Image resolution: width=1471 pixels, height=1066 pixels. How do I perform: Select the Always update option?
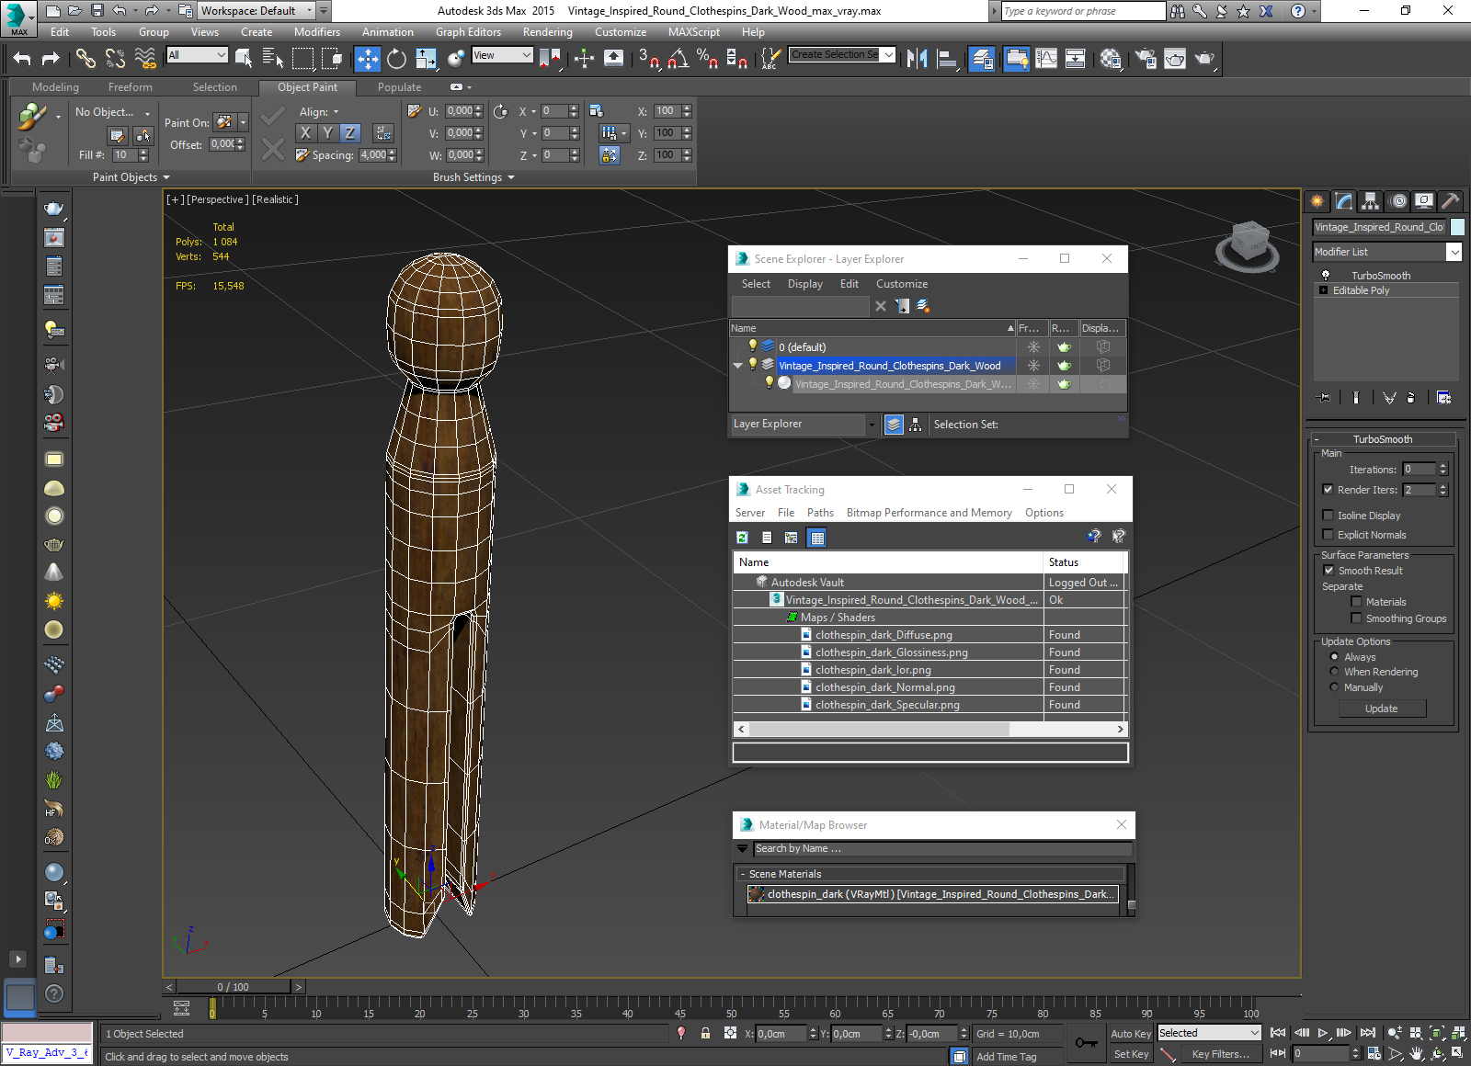[1334, 657]
